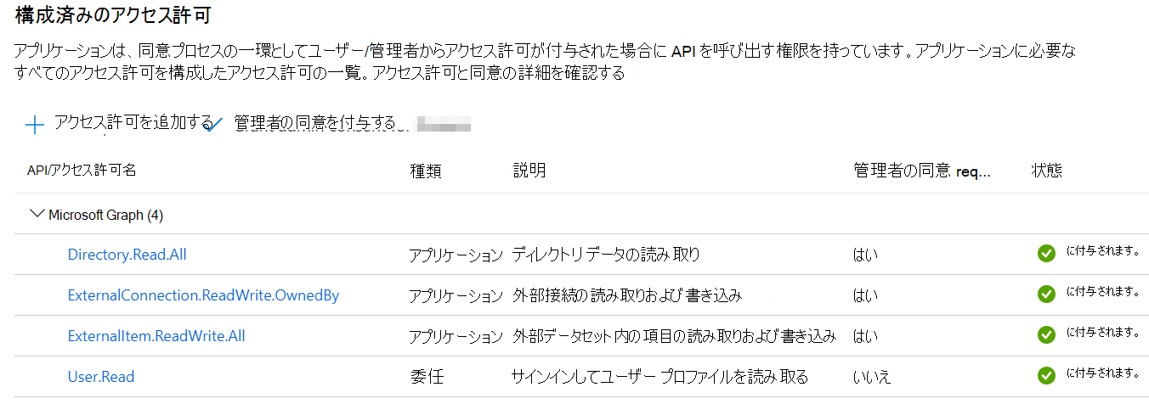This screenshot has height=404, width=1149.
Task: Click the 説明 column header
Action: (529, 171)
